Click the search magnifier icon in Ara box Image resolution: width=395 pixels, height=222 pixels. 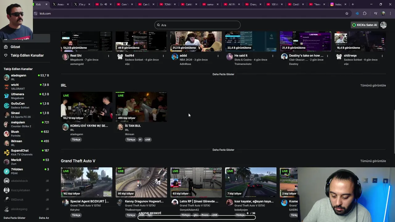tap(159, 25)
